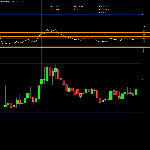The height and width of the screenshot is (150, 150).
Task: Click the '17' upper axis label
Action: [x=144, y=35]
